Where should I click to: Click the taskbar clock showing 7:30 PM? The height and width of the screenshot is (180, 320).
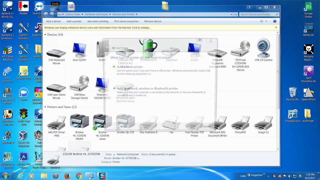tap(310, 176)
